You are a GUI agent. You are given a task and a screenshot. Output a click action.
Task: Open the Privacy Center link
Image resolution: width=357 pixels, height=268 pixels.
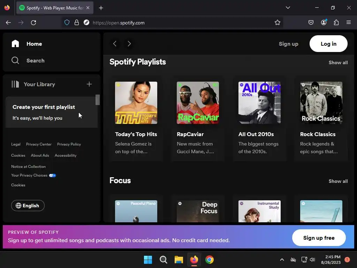[39, 144]
